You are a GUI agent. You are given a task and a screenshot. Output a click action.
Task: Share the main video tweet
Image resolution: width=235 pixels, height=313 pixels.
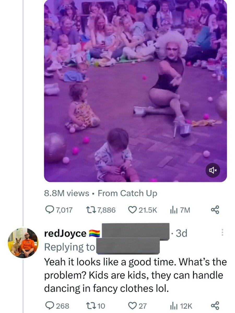click(215, 210)
